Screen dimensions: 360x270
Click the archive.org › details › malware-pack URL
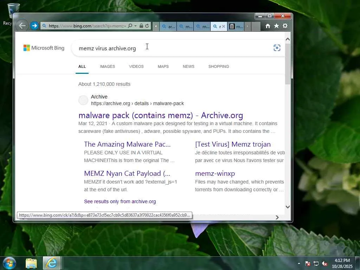click(137, 104)
